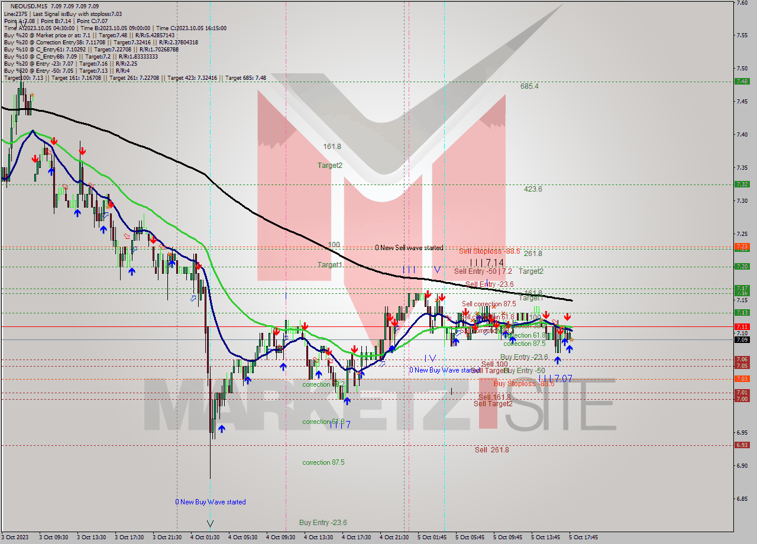Click the black 7.09 current price tag
The width and height of the screenshot is (757, 544).
(742, 339)
